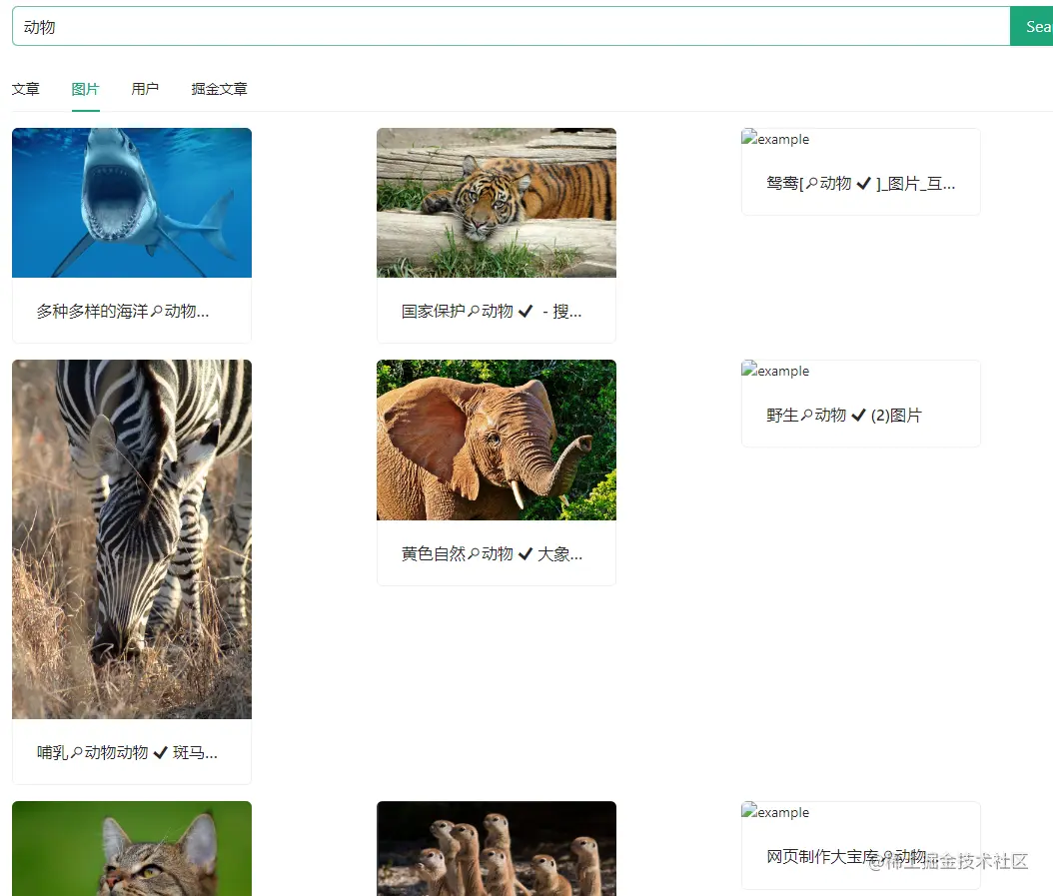Select the 用户 tab

(x=146, y=88)
